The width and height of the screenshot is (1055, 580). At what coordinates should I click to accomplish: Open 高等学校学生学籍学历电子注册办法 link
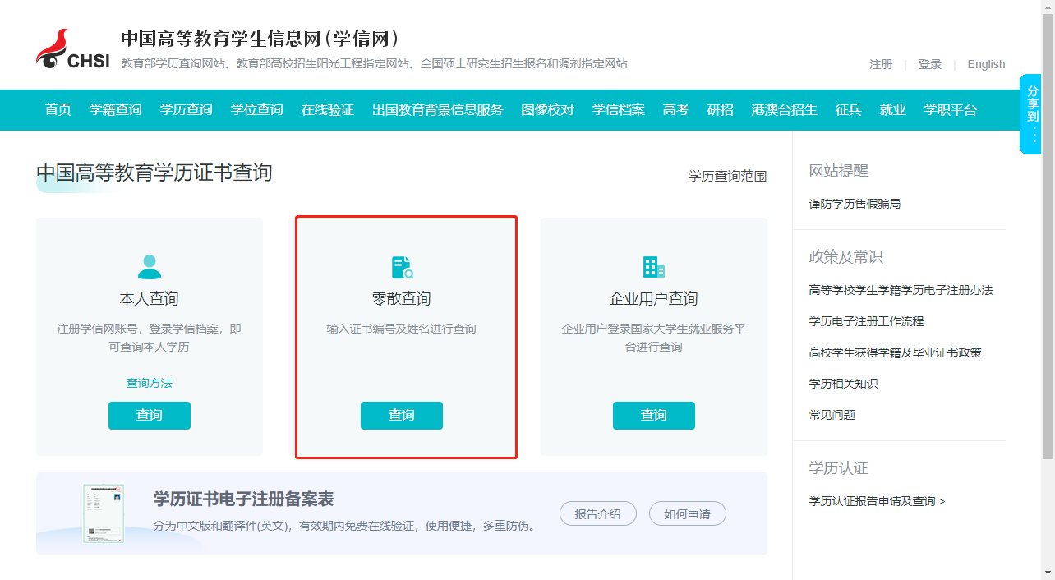coord(901,290)
